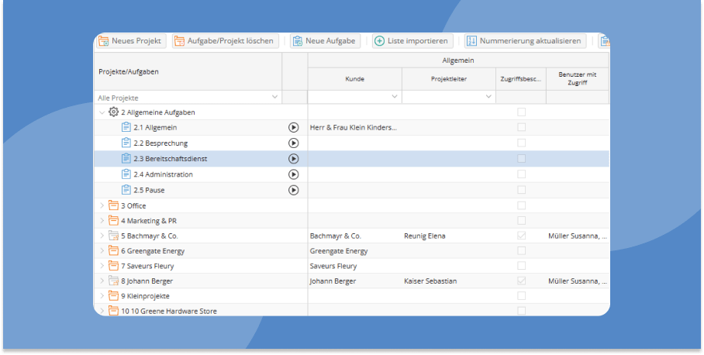Start timer for 2.2 Besprechung
The width and height of the screenshot is (704, 355).
[293, 143]
